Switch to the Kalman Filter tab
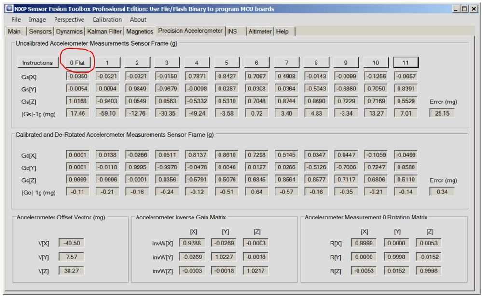 pos(105,31)
